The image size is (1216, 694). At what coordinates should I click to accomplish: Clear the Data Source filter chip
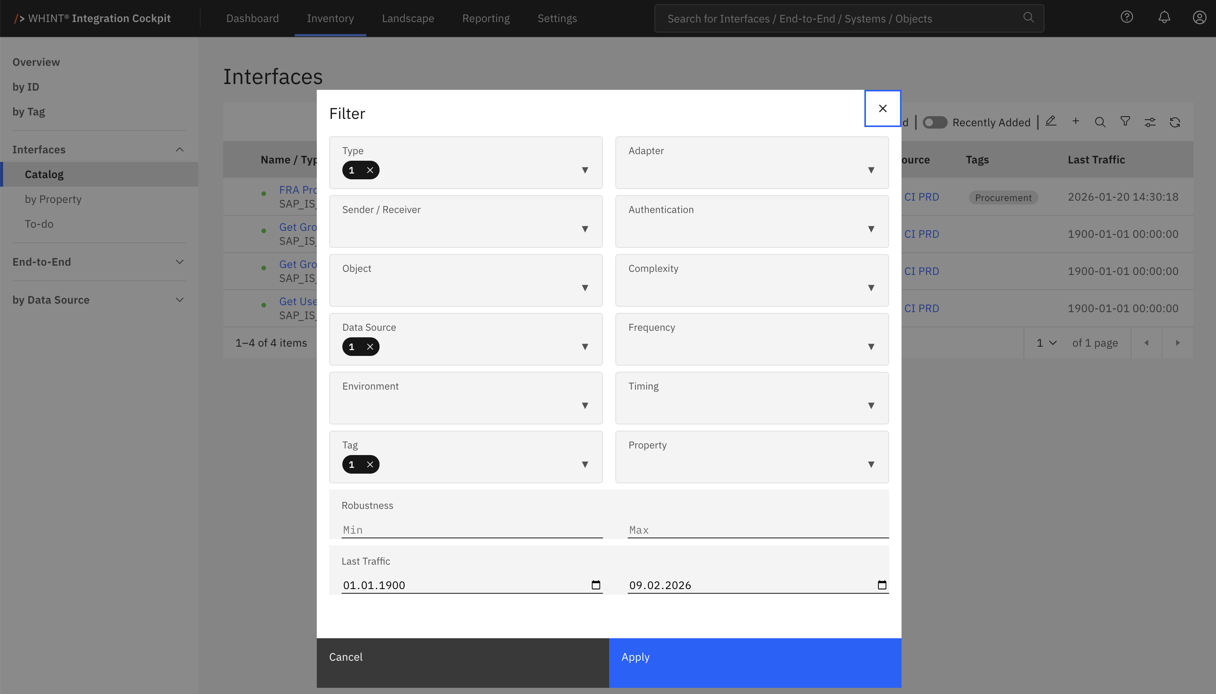click(370, 347)
